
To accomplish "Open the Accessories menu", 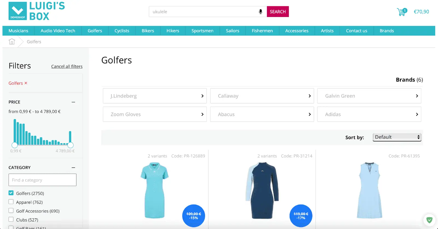I will (297, 31).
